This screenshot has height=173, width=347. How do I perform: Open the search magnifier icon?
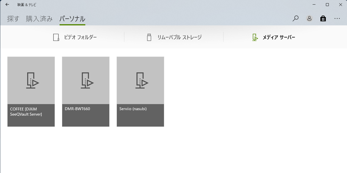(x=295, y=18)
